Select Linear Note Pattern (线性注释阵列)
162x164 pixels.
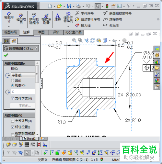[68, 17]
